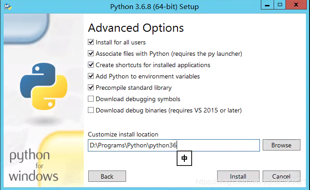Screen dimensions: 310x190
Task: Toggle Create shortcuts for installed applications
Action: (91, 64)
